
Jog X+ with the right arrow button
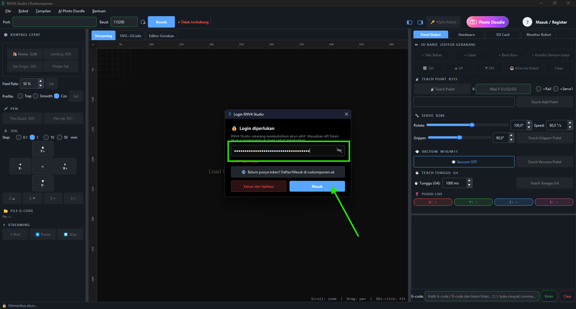point(65,166)
